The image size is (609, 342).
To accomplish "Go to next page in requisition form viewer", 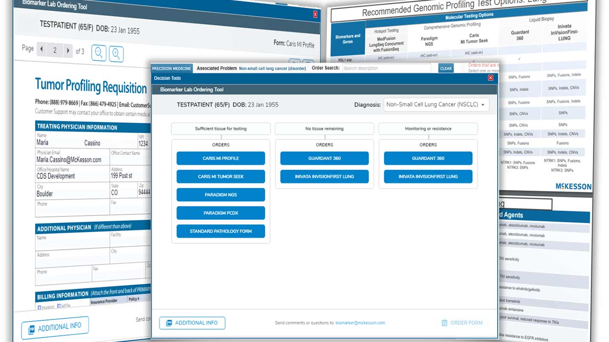I will click(x=68, y=51).
